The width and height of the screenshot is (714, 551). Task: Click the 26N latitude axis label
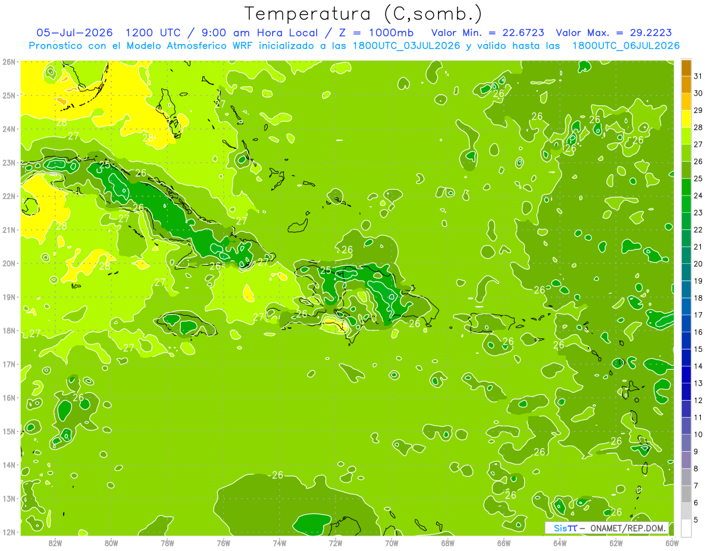coord(8,62)
